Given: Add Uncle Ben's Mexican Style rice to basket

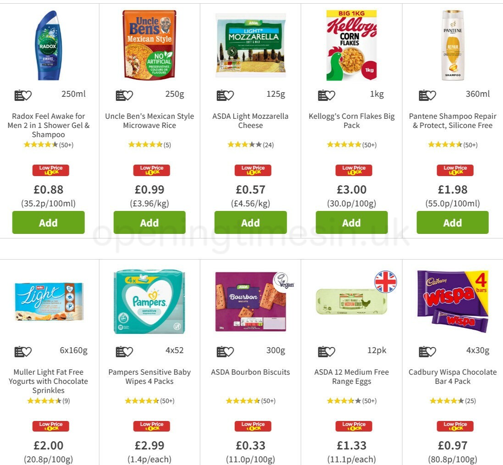Looking at the screenshot, I should [x=149, y=222].
